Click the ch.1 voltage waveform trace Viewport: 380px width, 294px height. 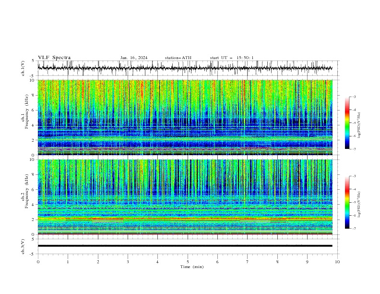[185, 68]
